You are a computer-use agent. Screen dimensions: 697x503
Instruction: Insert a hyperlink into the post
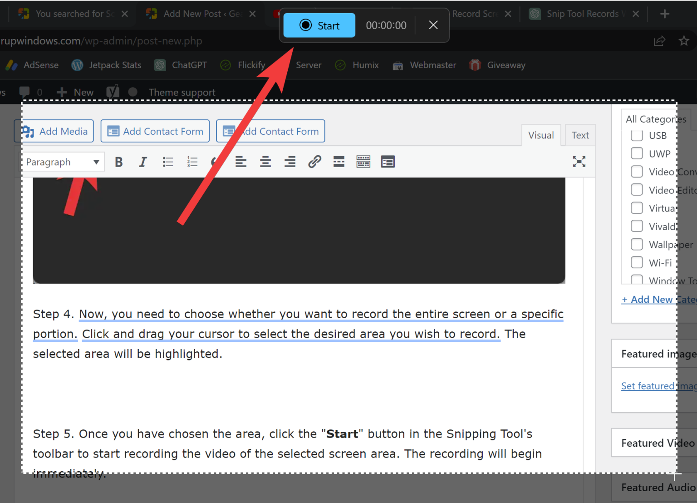coord(314,162)
